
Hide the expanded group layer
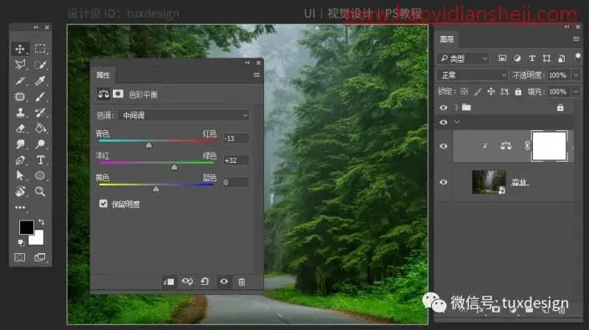pos(444,122)
